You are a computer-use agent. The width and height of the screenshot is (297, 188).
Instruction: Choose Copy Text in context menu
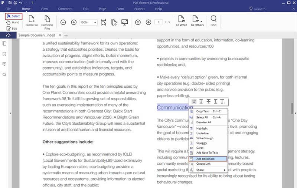[208, 111]
